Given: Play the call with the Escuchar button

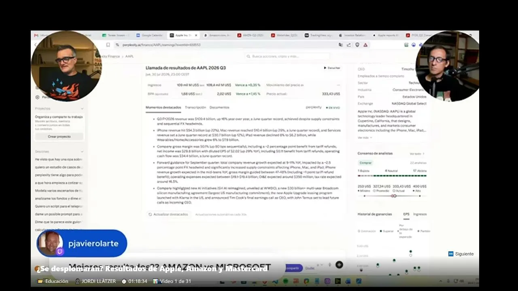Looking at the screenshot, I should coord(332,68).
